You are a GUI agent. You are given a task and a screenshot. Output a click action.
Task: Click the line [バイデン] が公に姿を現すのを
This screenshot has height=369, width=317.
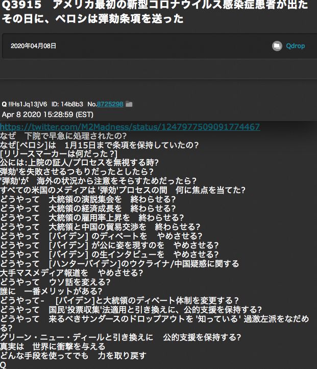(x=109, y=245)
